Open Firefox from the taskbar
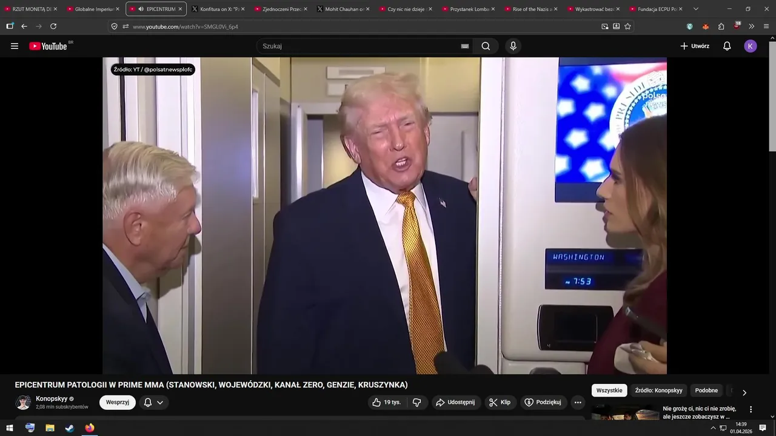Image resolution: width=776 pixels, height=436 pixels. [90, 428]
